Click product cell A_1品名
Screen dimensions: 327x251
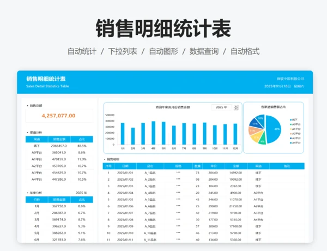(x=150, y=173)
